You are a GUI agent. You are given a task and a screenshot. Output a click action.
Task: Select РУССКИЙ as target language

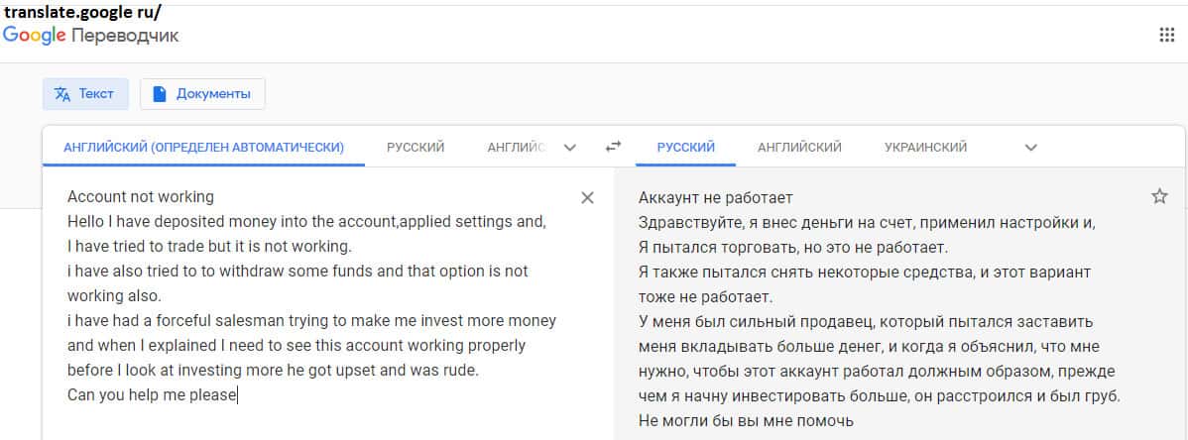(685, 147)
